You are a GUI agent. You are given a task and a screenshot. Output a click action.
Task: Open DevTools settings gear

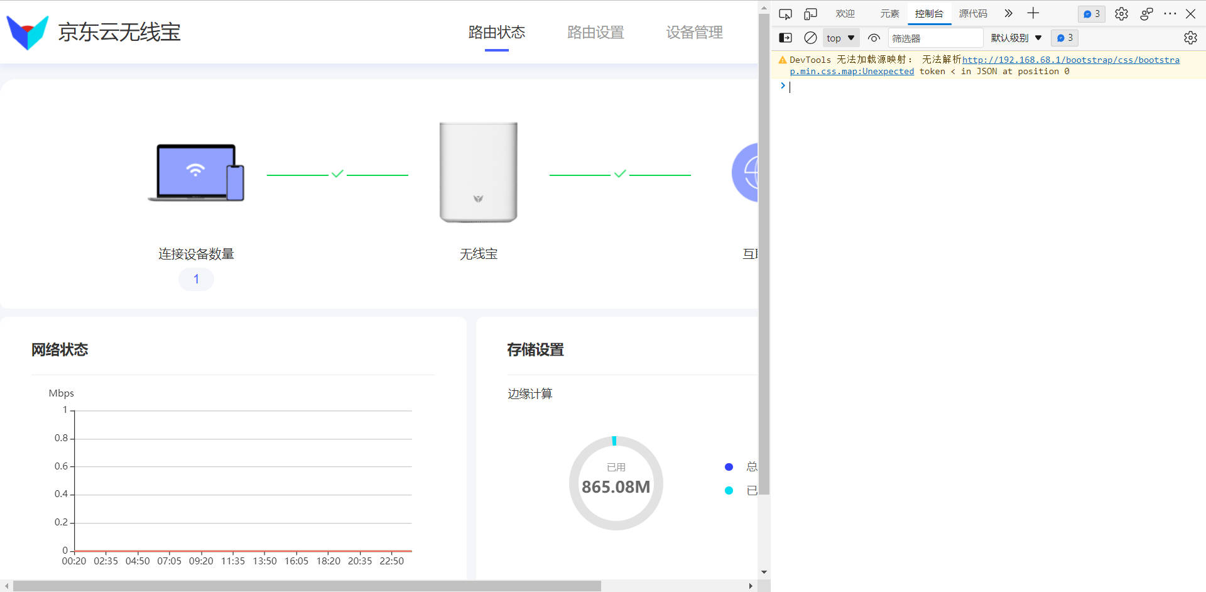tap(1121, 13)
